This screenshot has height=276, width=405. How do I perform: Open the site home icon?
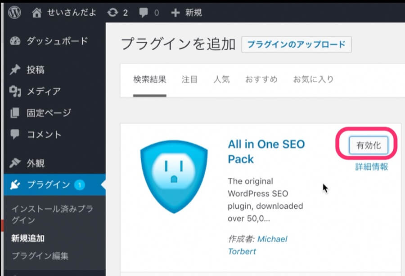[37, 13]
